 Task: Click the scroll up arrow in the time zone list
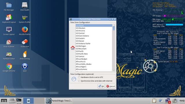tap(114, 25)
